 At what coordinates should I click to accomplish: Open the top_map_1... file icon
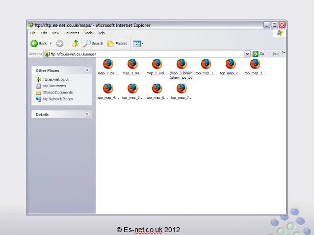pos(206,64)
